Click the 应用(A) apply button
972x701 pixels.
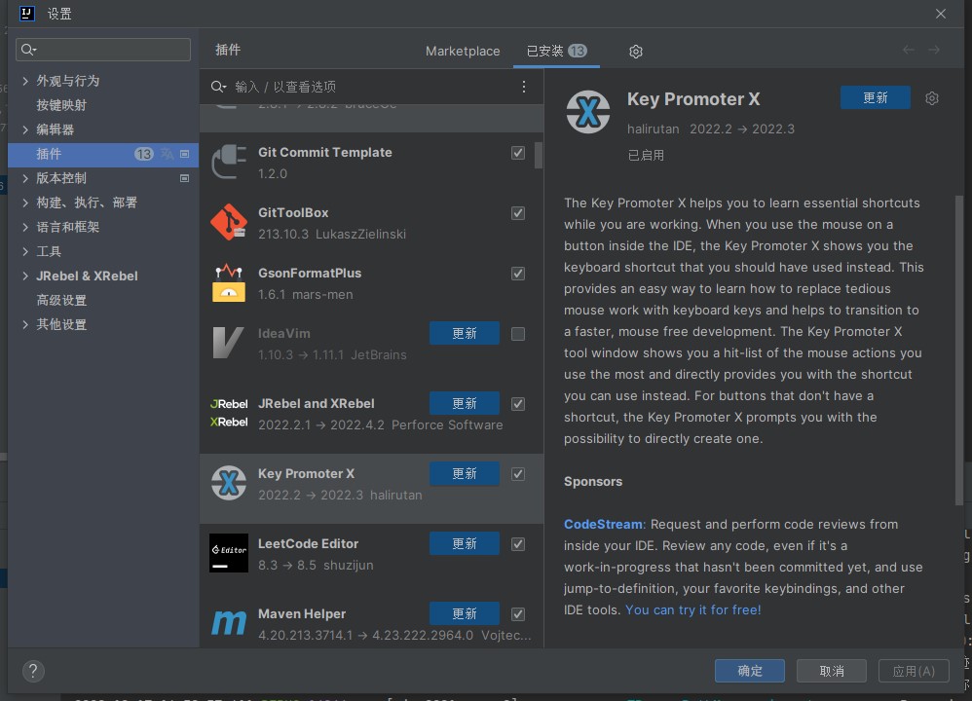914,671
